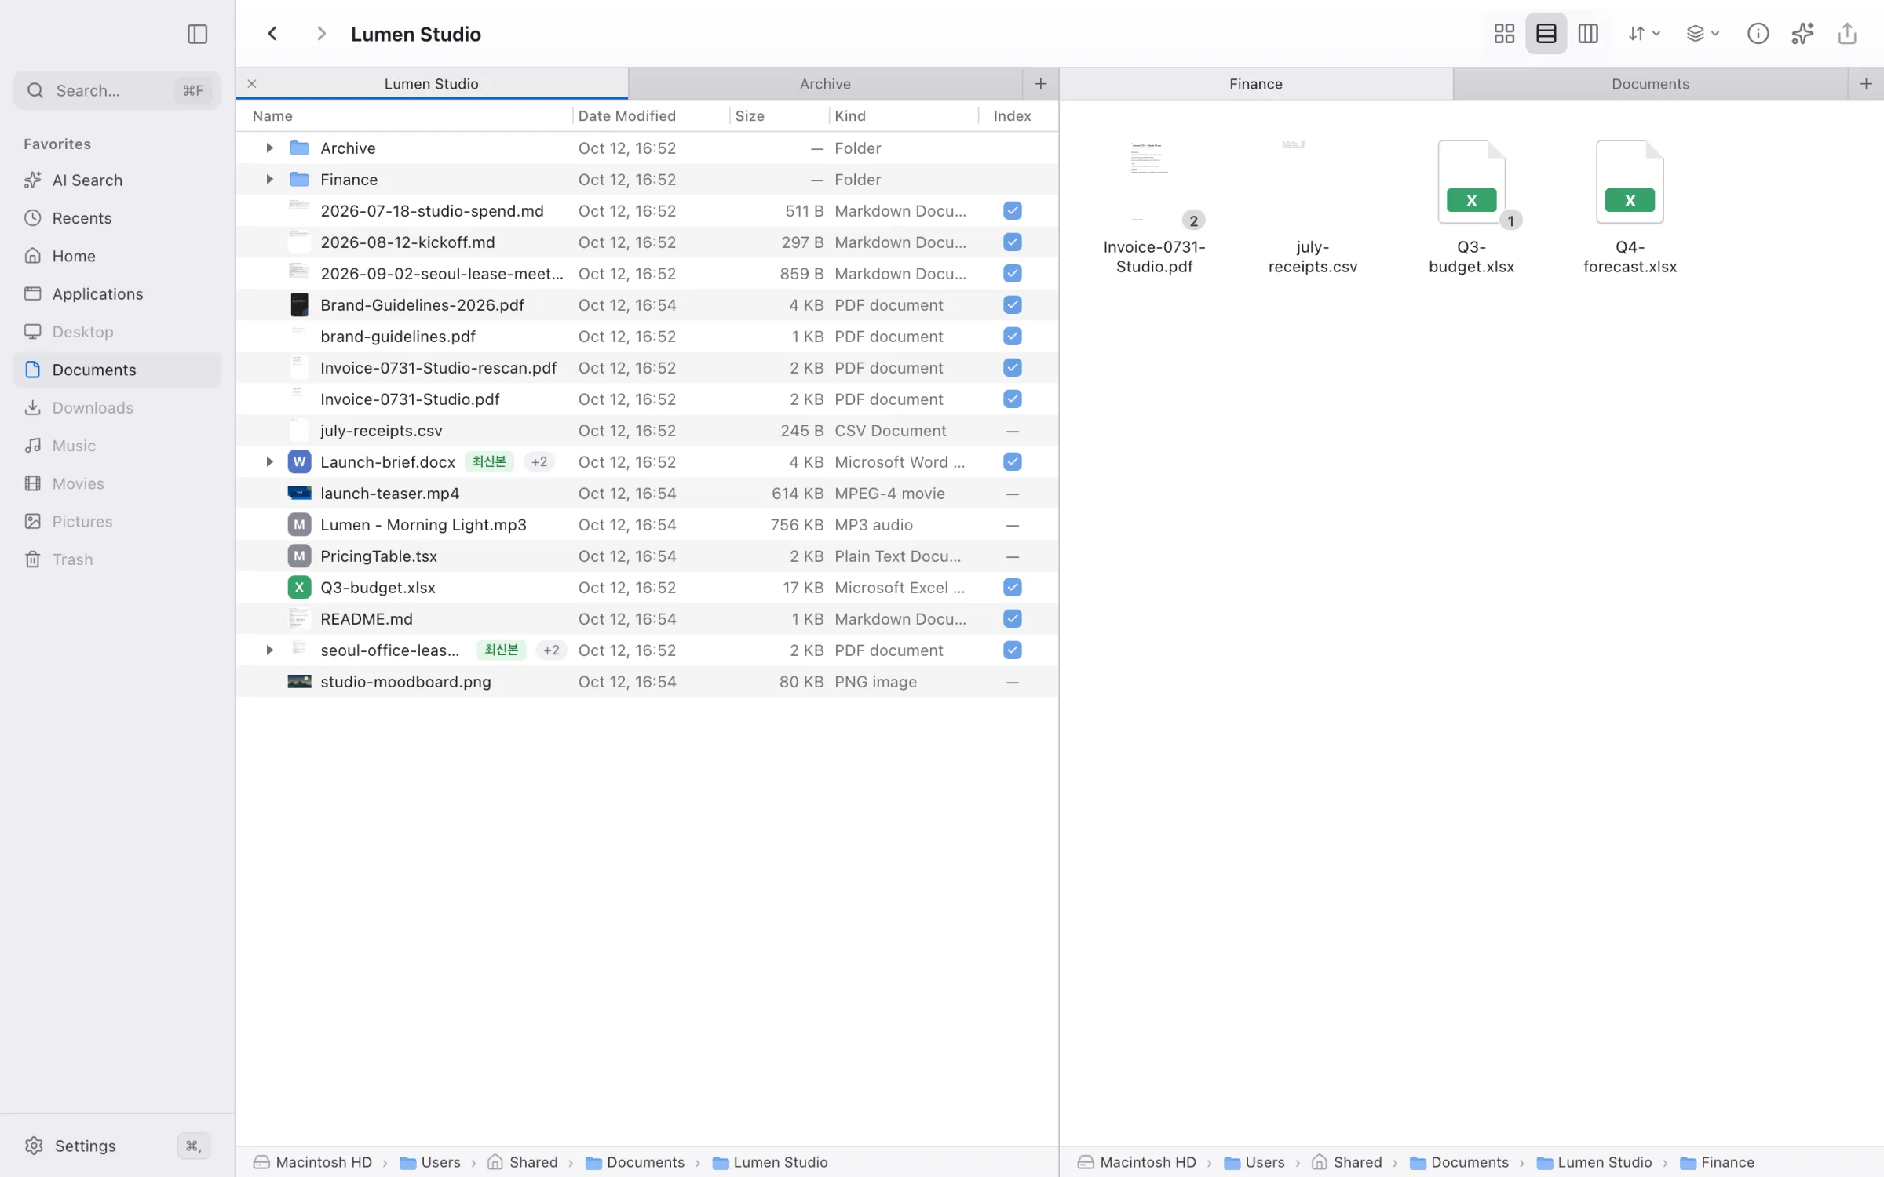Image resolution: width=1884 pixels, height=1177 pixels.
Task: Toggle index checkbox for README.md
Action: [x=1012, y=618]
